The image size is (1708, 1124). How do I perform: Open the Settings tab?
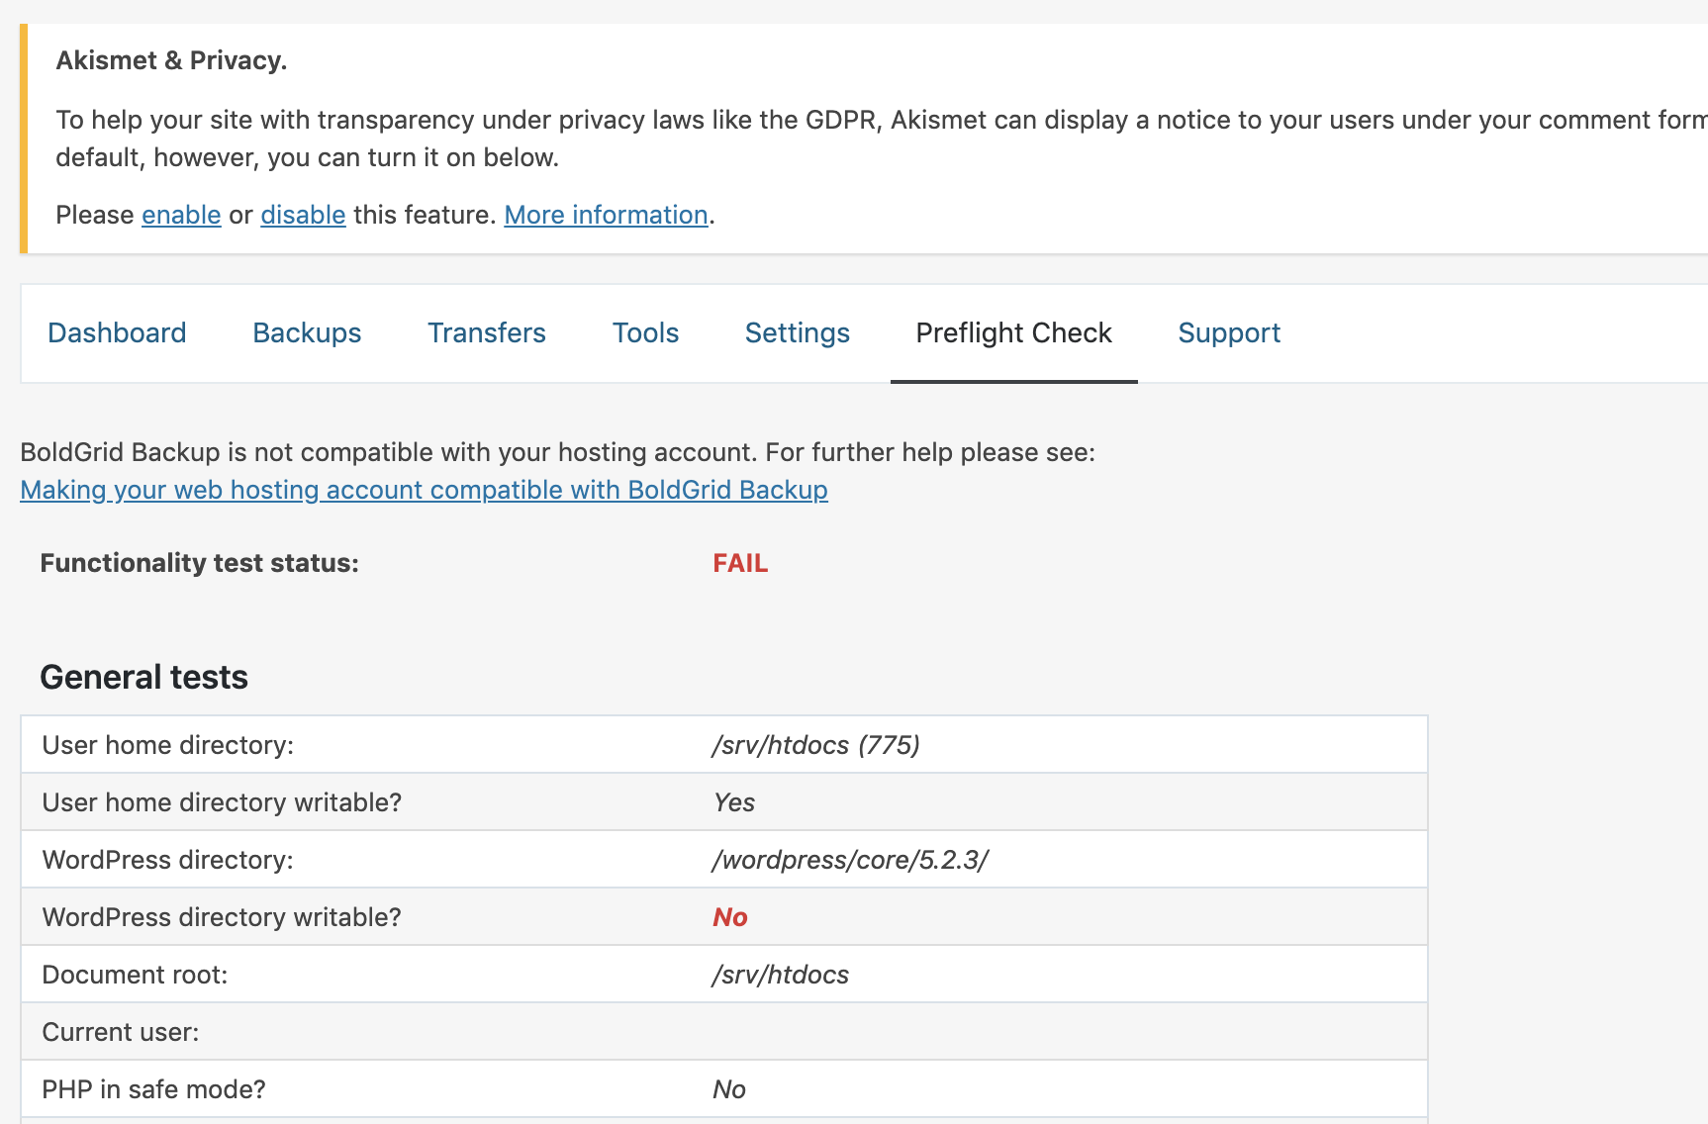[x=797, y=333]
